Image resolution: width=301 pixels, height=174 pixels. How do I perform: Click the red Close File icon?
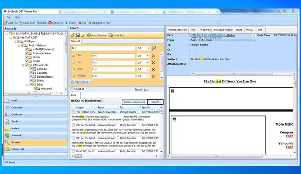50,23
